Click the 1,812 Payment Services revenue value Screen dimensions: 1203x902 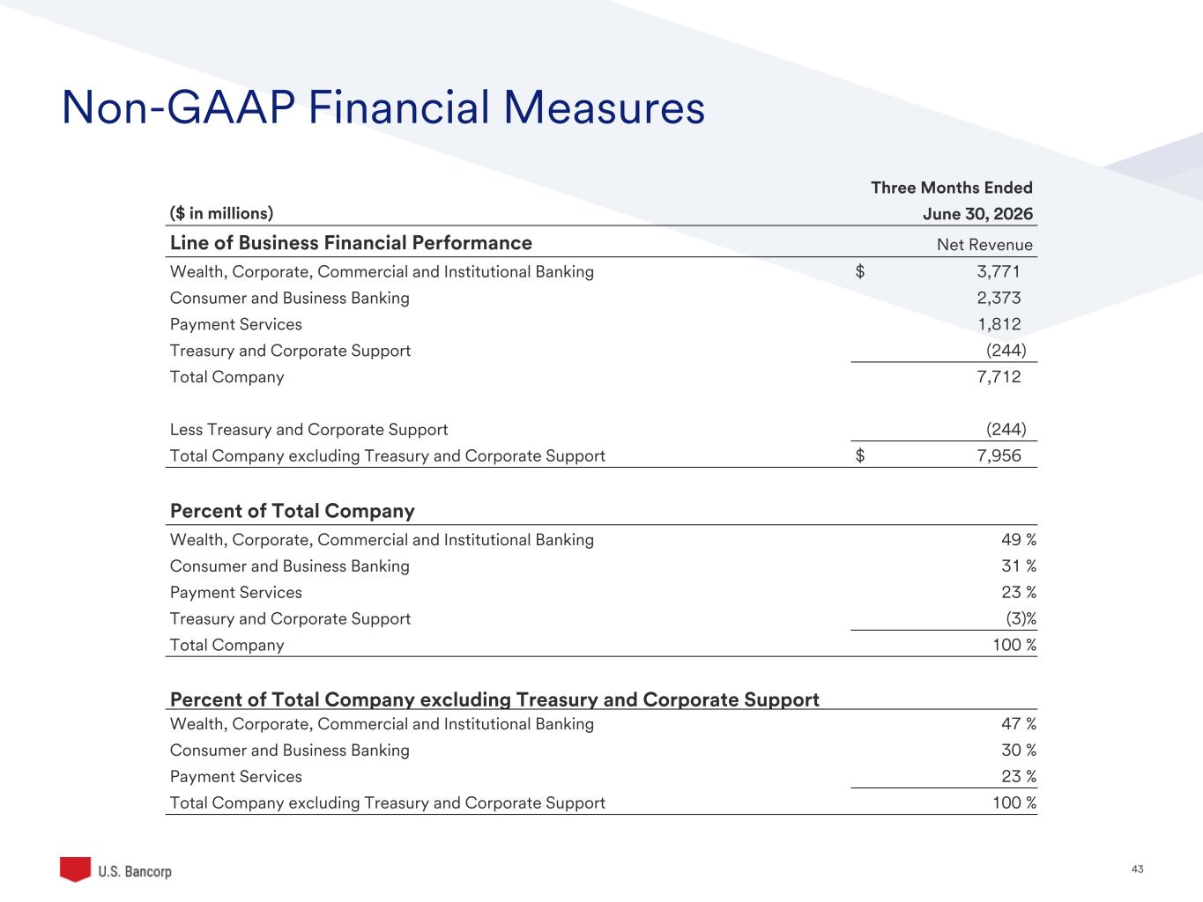(999, 324)
